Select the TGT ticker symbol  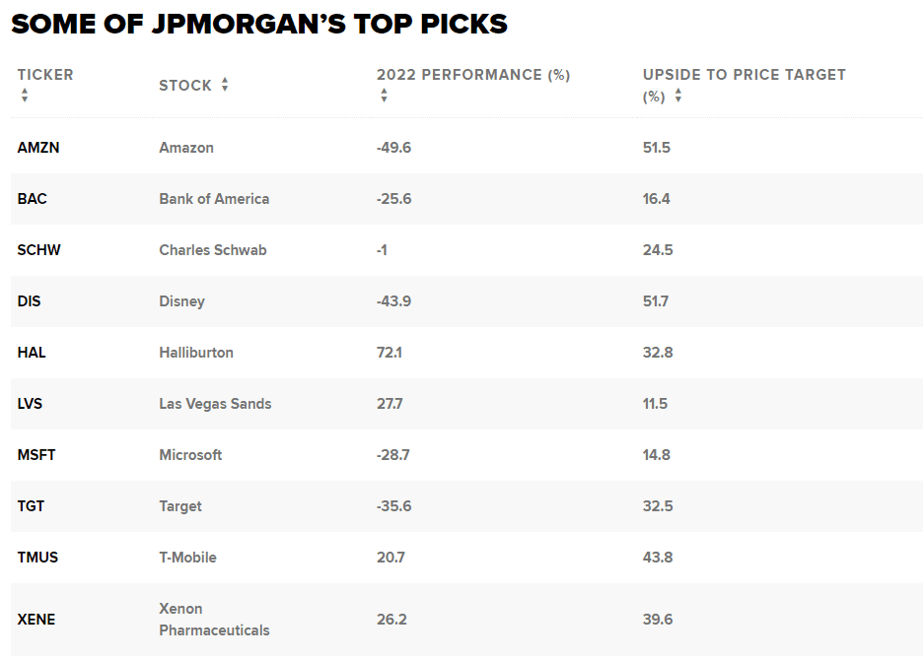click(32, 506)
